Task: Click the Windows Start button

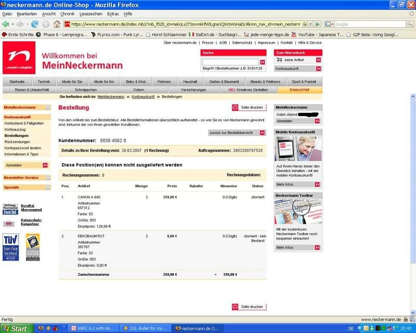Action: tap(17, 328)
